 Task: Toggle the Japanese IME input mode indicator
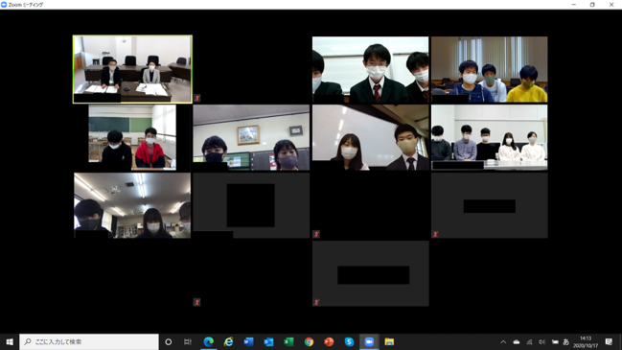click(x=566, y=341)
